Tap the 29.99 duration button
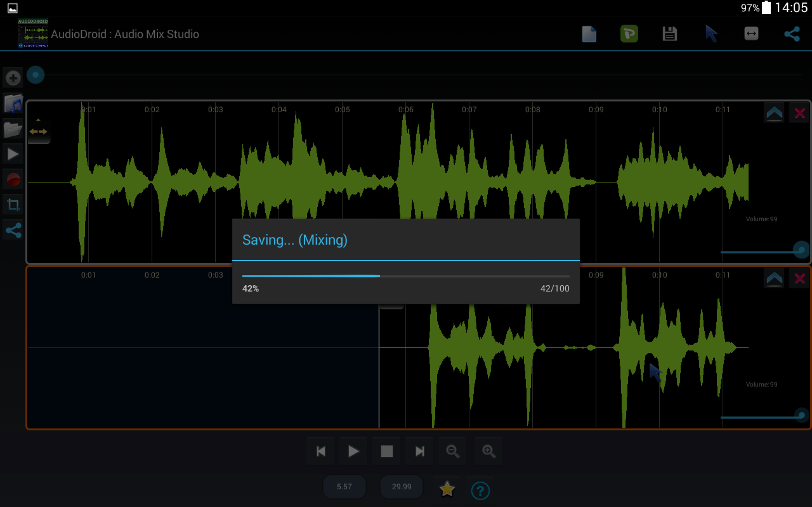Screen dimensions: 812x507 [x=402, y=487]
